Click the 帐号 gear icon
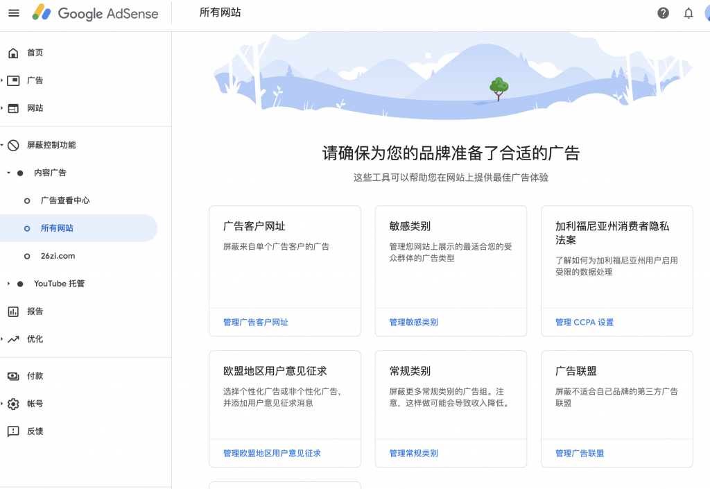The height and width of the screenshot is (489, 710). (13, 404)
